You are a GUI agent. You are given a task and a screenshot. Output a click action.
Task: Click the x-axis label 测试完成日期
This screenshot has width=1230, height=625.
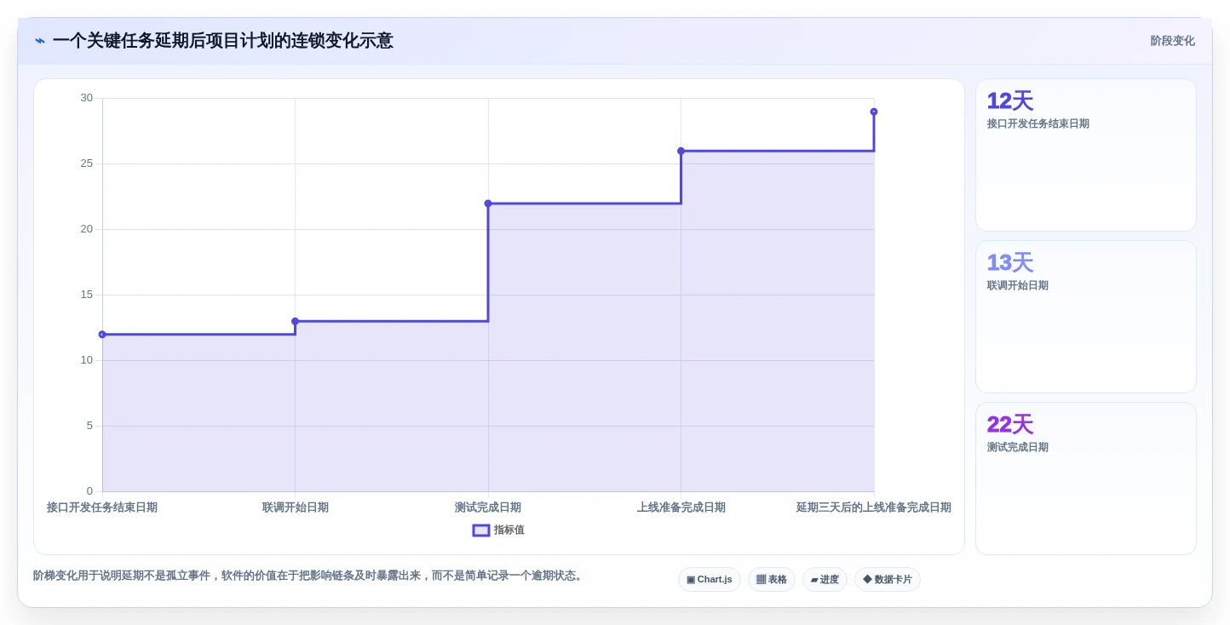488,507
